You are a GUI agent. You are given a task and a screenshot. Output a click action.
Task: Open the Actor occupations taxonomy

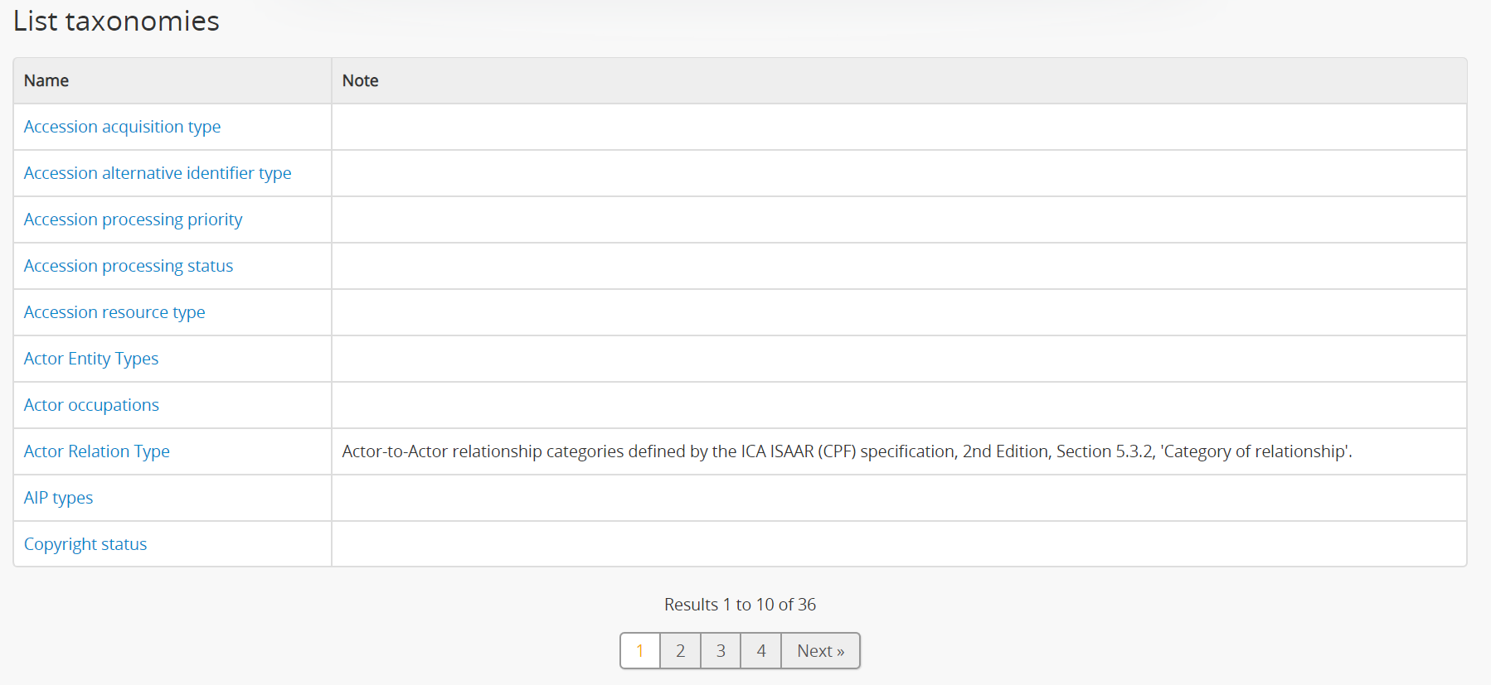click(91, 405)
